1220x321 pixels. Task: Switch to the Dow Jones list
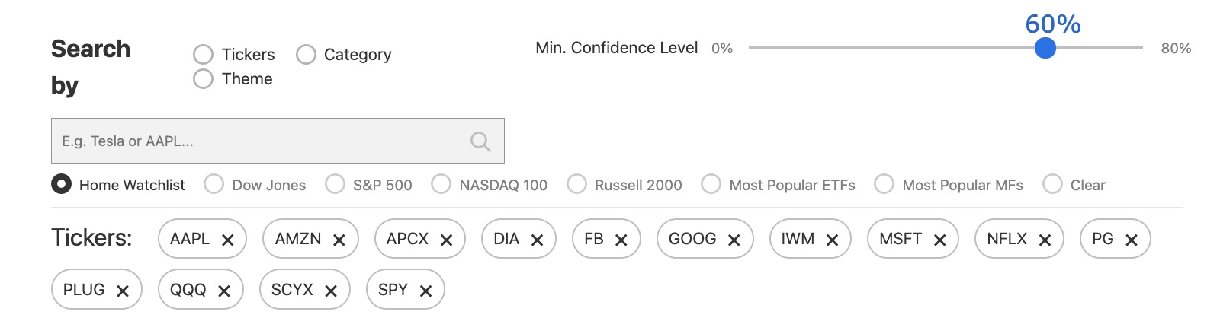(x=214, y=185)
